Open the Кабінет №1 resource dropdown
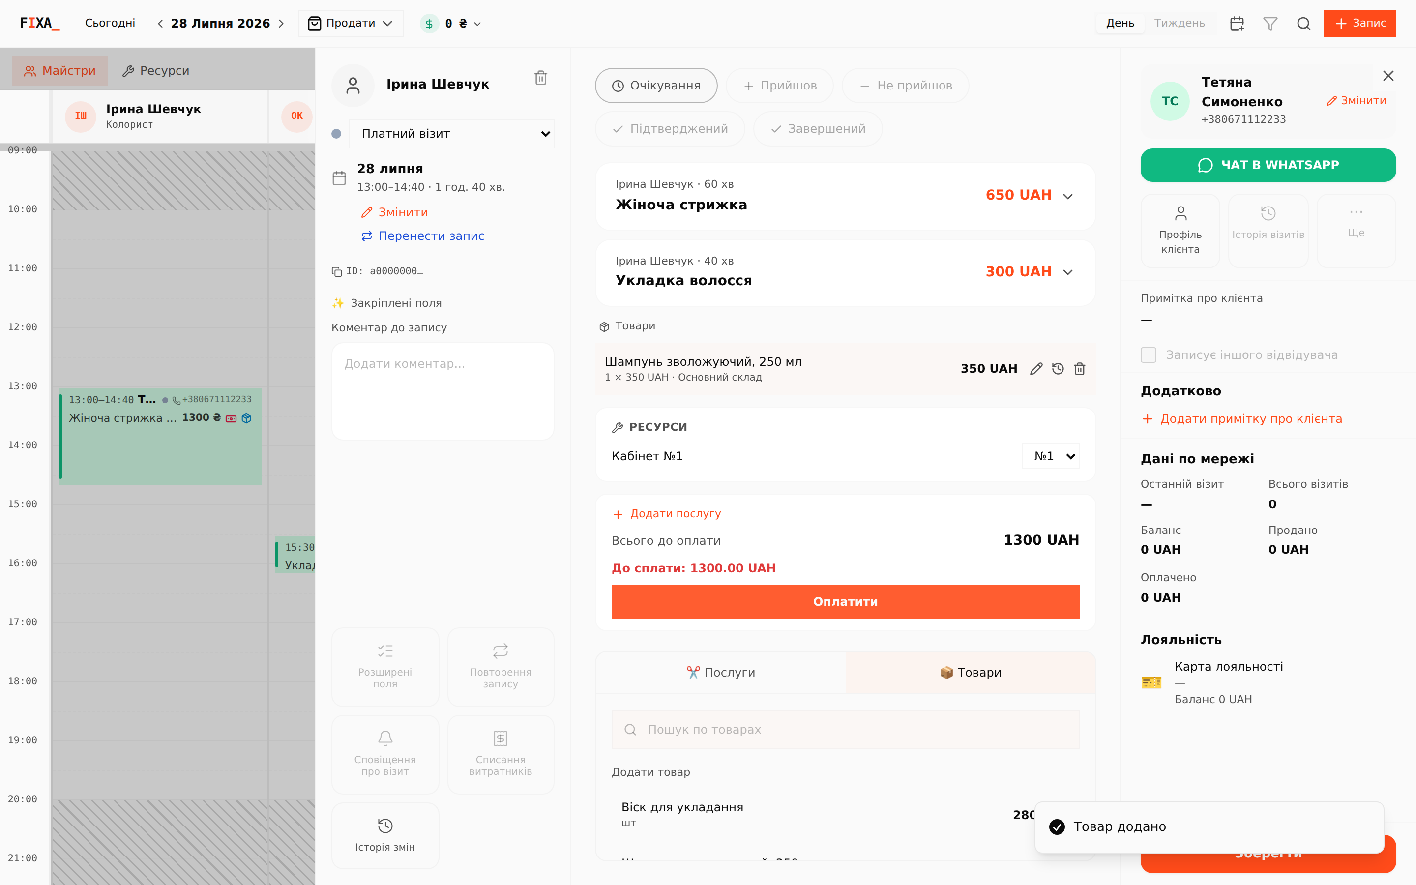Viewport: 1416px width, 885px height. pos(1051,456)
